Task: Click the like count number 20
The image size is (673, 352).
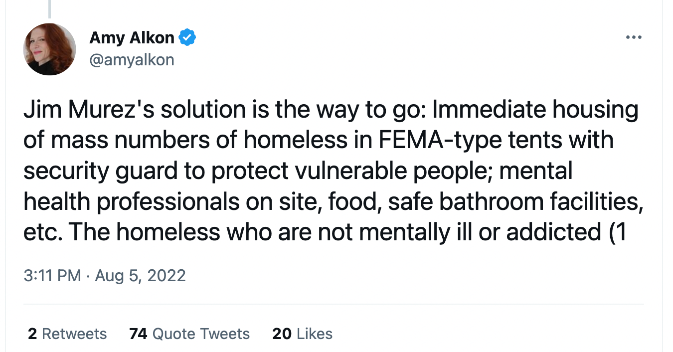Action: point(282,334)
